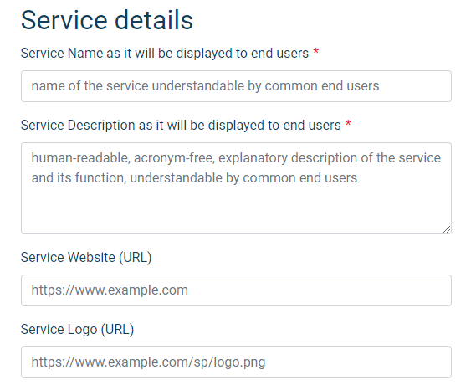Click the Service Website URL input field
This screenshot has width=471, height=390.
(236, 290)
